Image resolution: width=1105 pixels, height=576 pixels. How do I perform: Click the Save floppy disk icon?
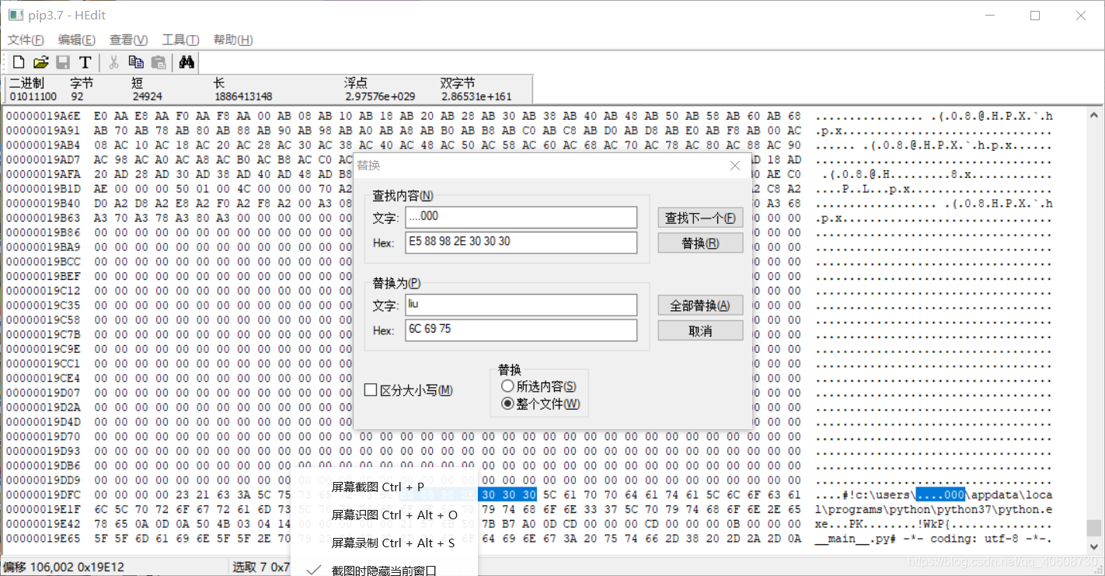pos(63,62)
